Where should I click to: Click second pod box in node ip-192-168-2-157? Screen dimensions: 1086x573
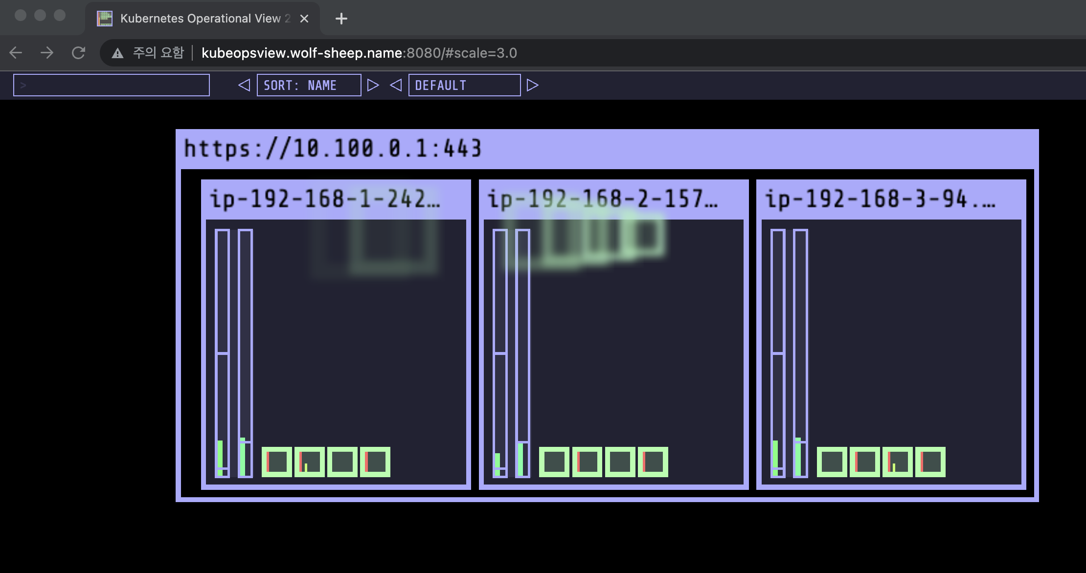587,462
